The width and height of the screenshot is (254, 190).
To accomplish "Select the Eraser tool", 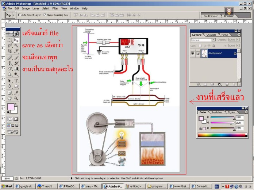I will tap(9, 69).
